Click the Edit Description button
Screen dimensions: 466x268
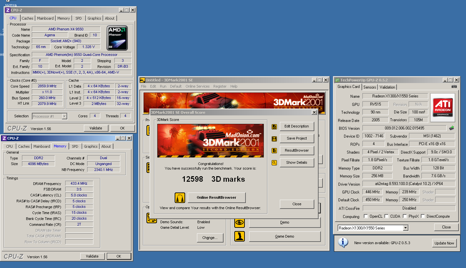click(297, 126)
